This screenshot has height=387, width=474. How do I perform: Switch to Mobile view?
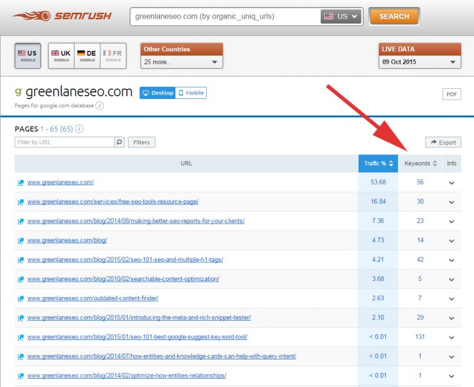(191, 93)
